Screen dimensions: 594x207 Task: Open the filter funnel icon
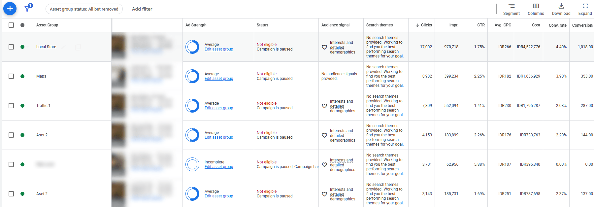click(28, 9)
